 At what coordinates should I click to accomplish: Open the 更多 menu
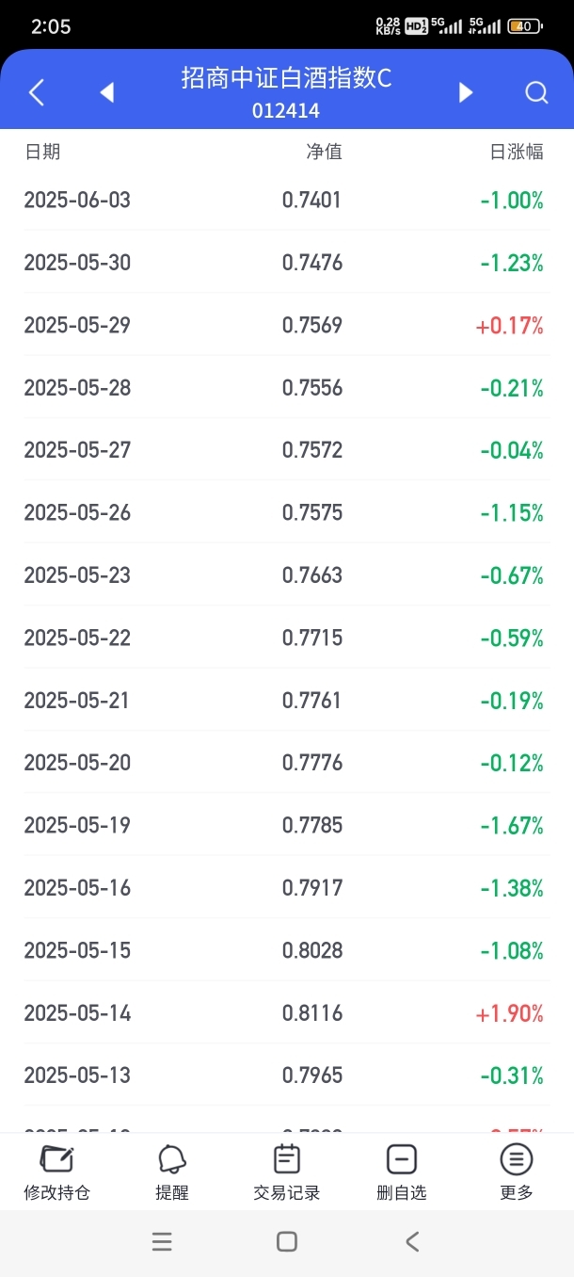pos(517,1172)
